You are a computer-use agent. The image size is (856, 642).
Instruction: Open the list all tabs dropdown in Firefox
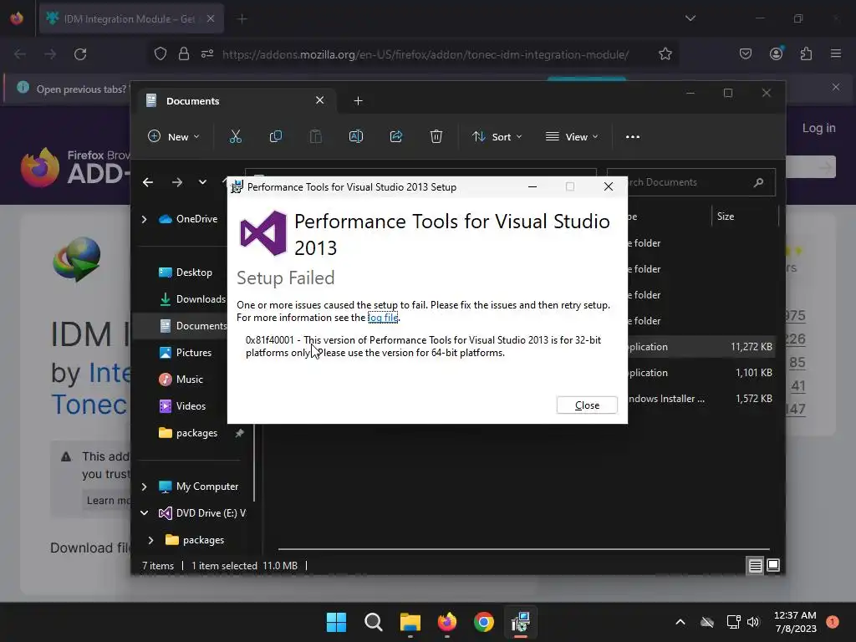pos(690,18)
